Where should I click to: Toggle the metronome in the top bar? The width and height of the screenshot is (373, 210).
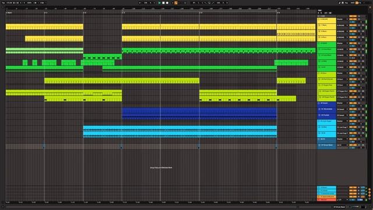pos(36,3)
